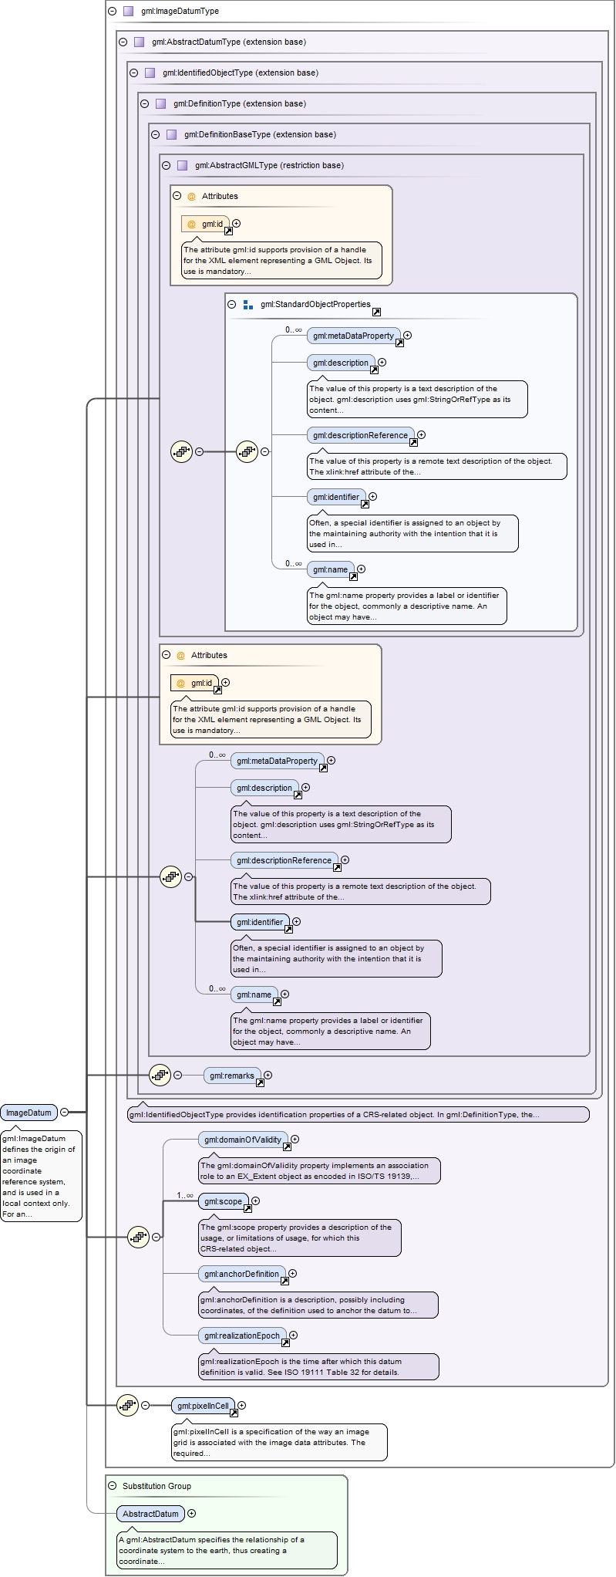Click the link arrow on gml:anchorDefinition
This screenshot has width=616, height=1577.
point(284,1281)
